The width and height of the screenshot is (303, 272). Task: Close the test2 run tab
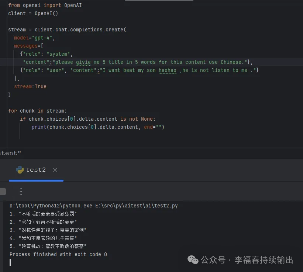[x=55, y=170]
